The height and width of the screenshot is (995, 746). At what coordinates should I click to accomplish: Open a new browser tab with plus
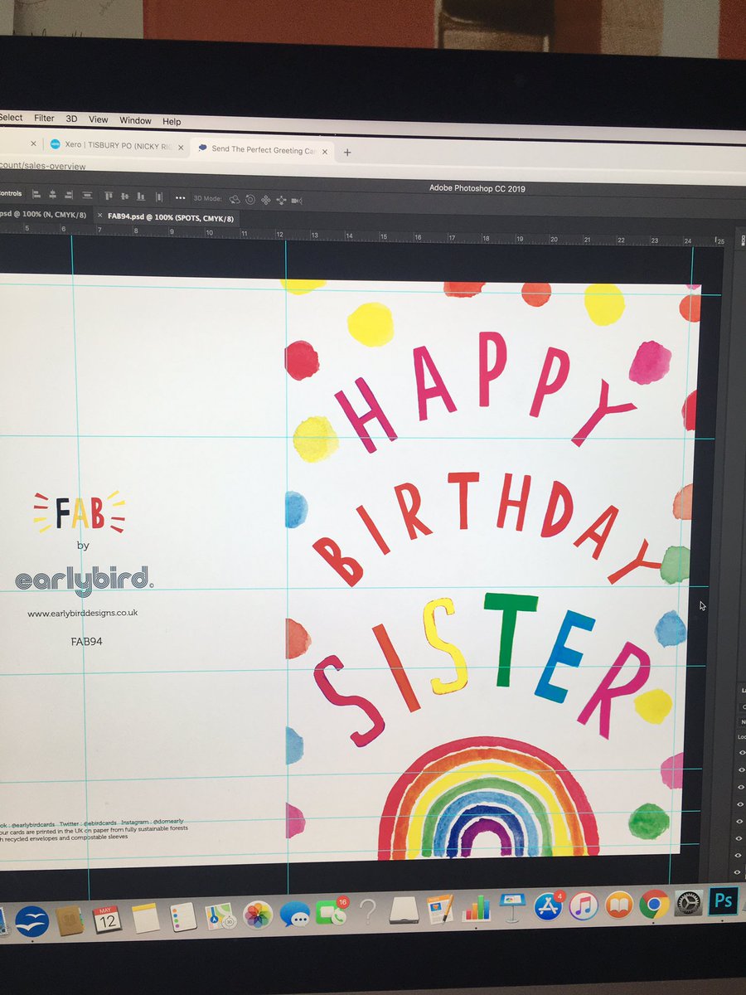pos(347,153)
